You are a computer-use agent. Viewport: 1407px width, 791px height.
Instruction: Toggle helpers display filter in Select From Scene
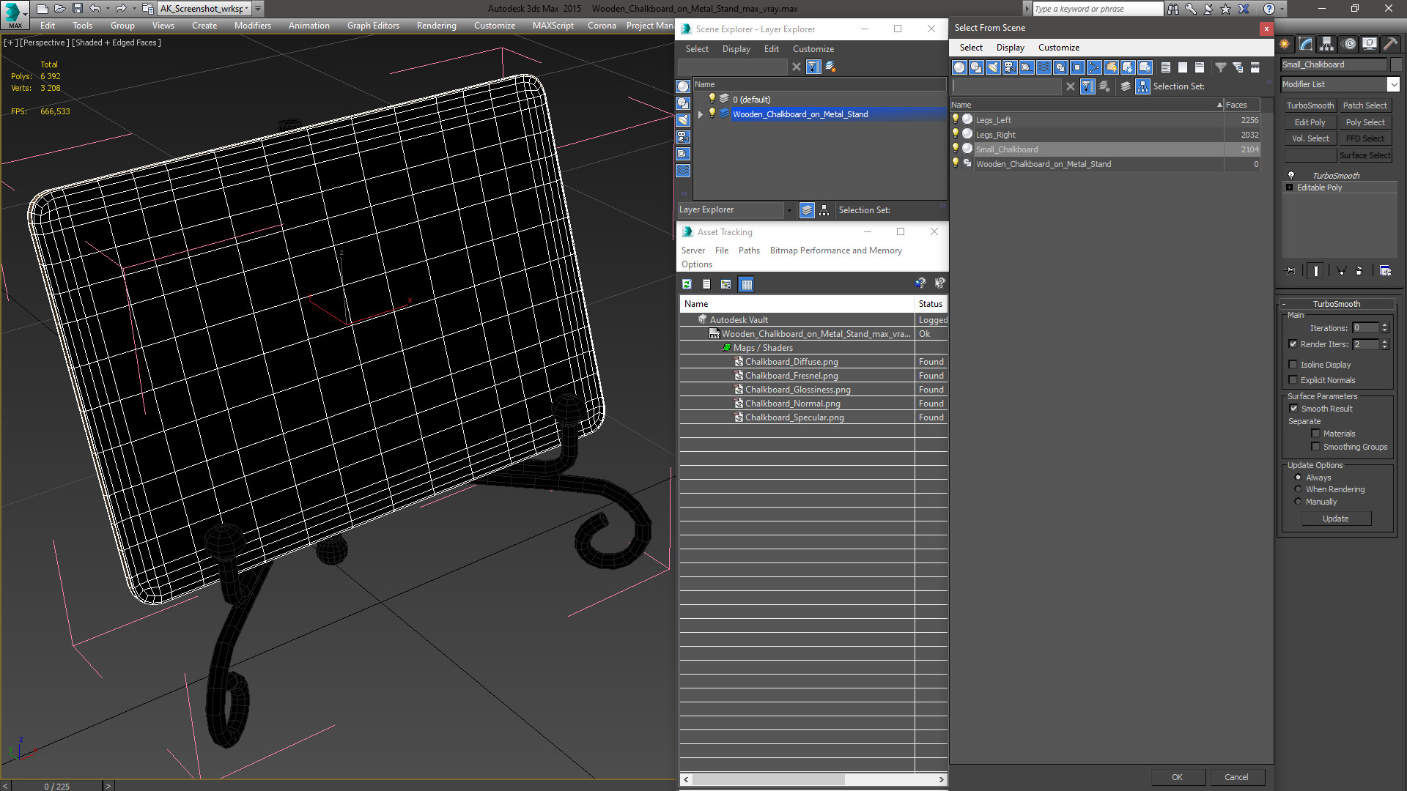(1027, 67)
